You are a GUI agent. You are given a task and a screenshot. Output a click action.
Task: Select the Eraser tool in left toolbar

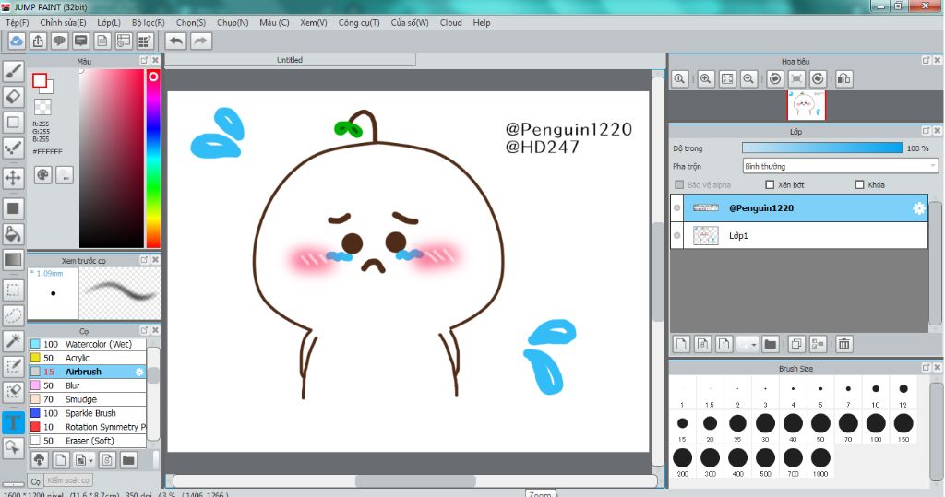tap(13, 97)
